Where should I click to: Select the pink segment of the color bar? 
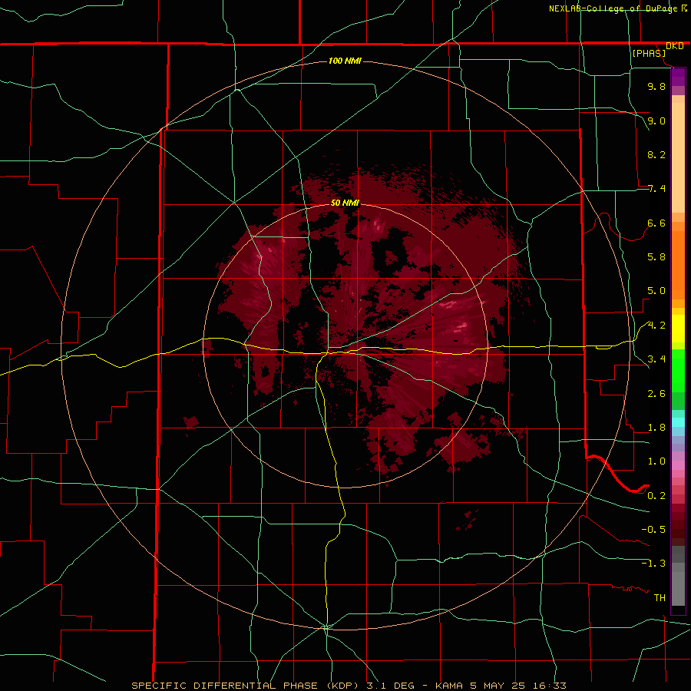(678, 465)
